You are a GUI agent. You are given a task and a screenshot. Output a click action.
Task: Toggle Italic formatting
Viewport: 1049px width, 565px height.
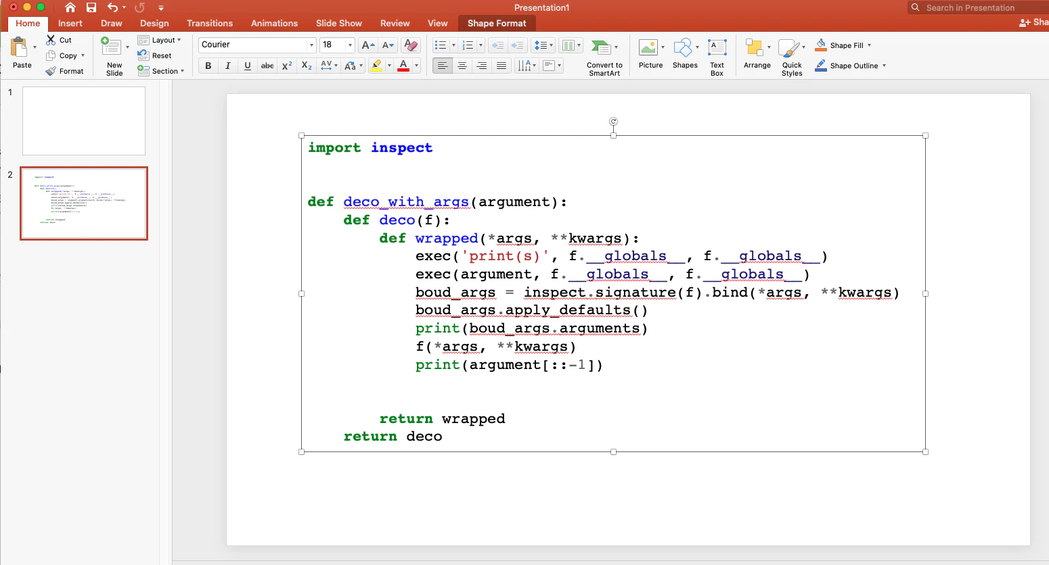tap(227, 66)
